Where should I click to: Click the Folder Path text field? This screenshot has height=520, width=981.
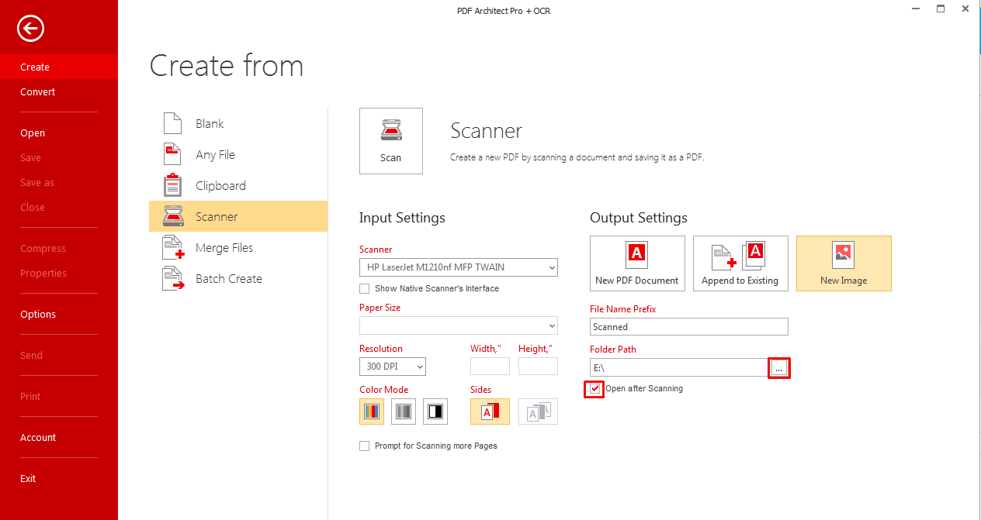coord(679,368)
